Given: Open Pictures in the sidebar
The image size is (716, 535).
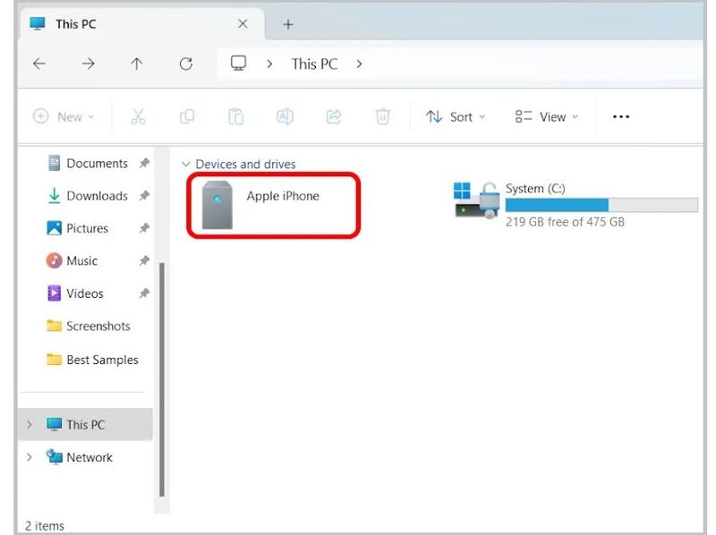Looking at the screenshot, I should (78, 228).
